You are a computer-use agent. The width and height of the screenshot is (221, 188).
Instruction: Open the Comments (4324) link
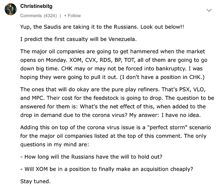(x=38, y=15)
